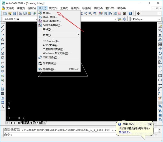This screenshot has width=163, height=142.
Task: Choose 3D Studio(3)... menu entry
Action: (59, 41)
